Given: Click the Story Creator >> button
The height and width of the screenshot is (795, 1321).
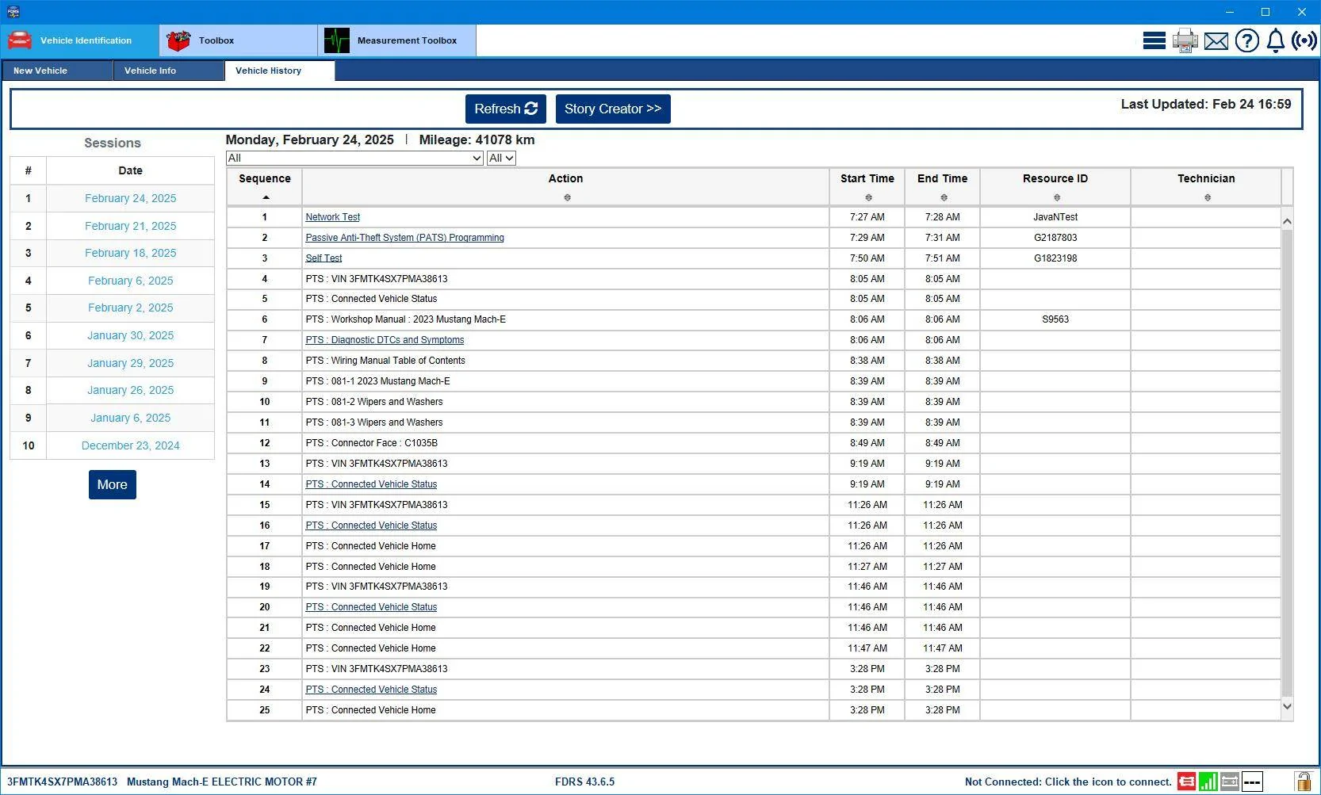Looking at the screenshot, I should point(613,109).
